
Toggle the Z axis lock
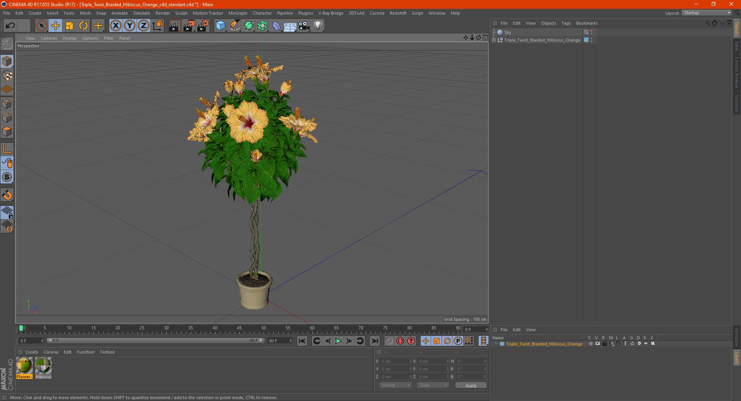[x=144, y=26]
